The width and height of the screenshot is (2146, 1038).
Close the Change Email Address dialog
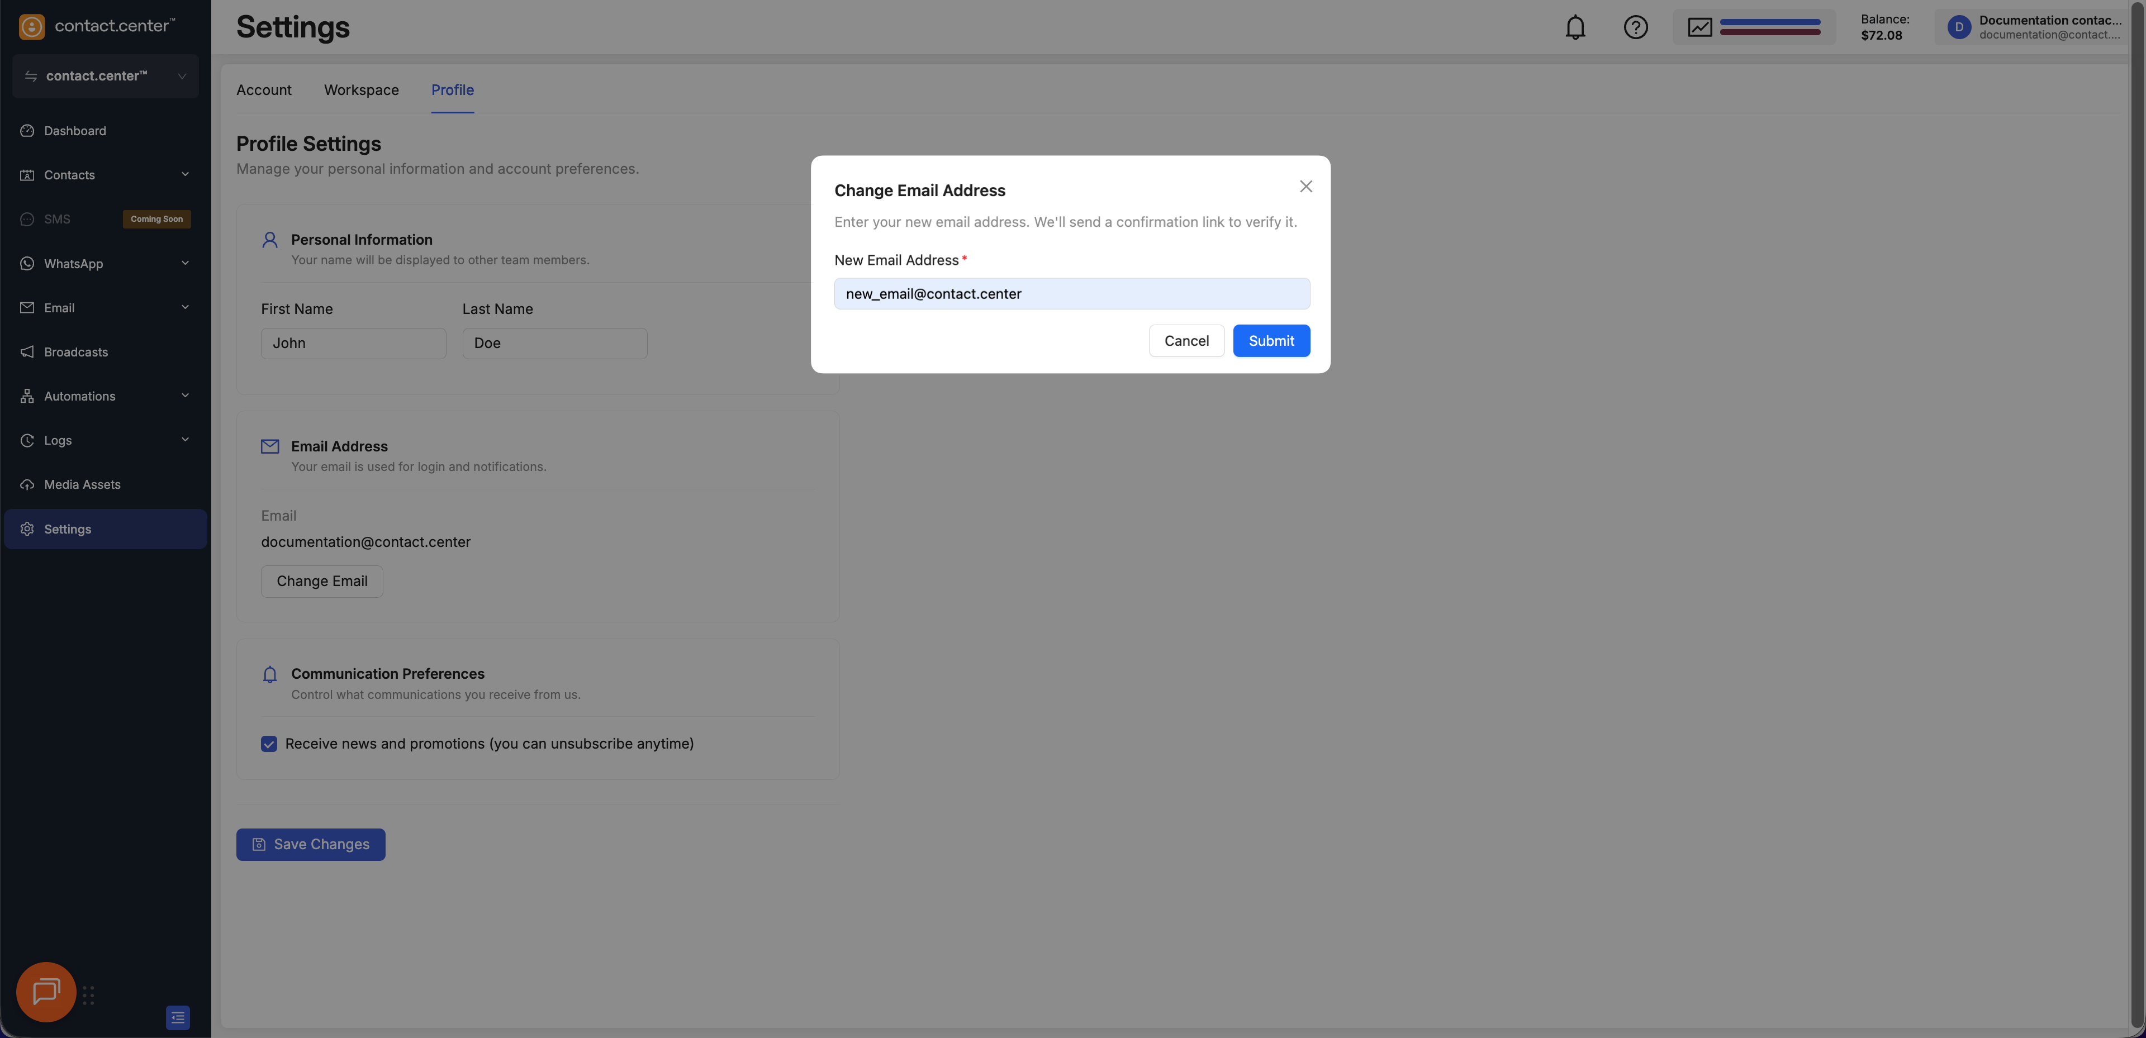click(x=1305, y=187)
